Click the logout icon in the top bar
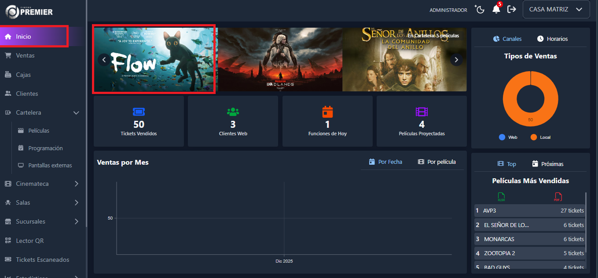This screenshot has height=278, width=598. coord(511,9)
